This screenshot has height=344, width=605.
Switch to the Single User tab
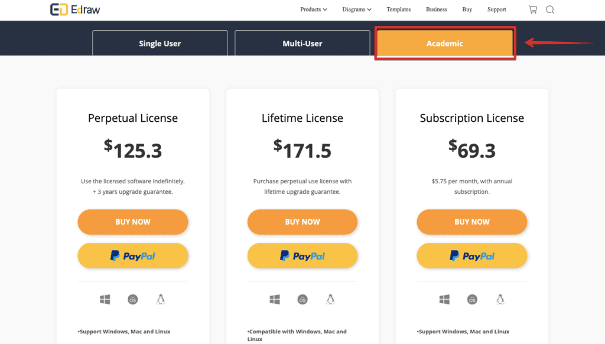160,43
